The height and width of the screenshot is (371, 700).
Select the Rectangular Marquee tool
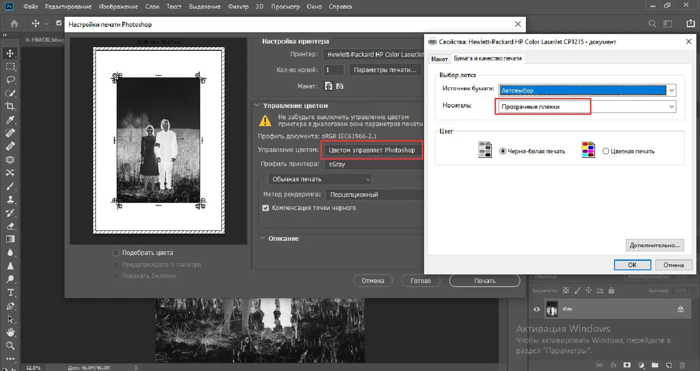10,67
